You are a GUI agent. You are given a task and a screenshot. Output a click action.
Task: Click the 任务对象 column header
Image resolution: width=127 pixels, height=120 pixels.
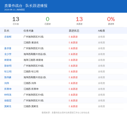[28, 31]
